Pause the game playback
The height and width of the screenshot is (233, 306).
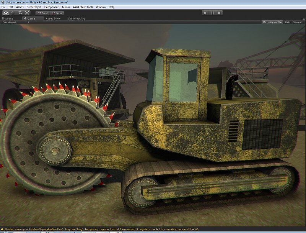pos(212,13)
